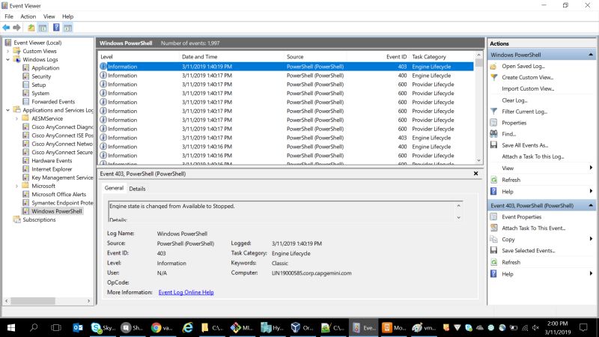This screenshot has height=337, width=599.
Task: Click the Create Custom View funnel icon
Action: point(493,77)
